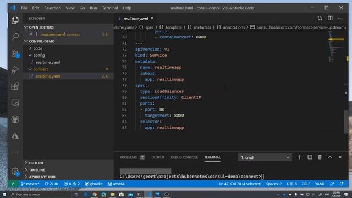
Task: Synchronize changes 2↓ 0↑ in status bar
Action: click(51, 184)
